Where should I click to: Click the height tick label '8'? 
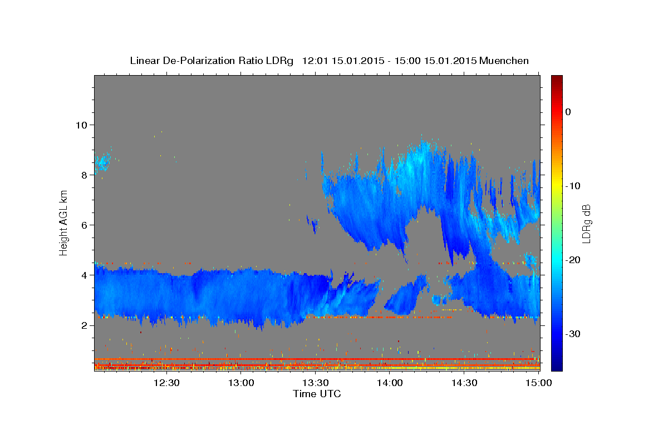click(x=85, y=175)
